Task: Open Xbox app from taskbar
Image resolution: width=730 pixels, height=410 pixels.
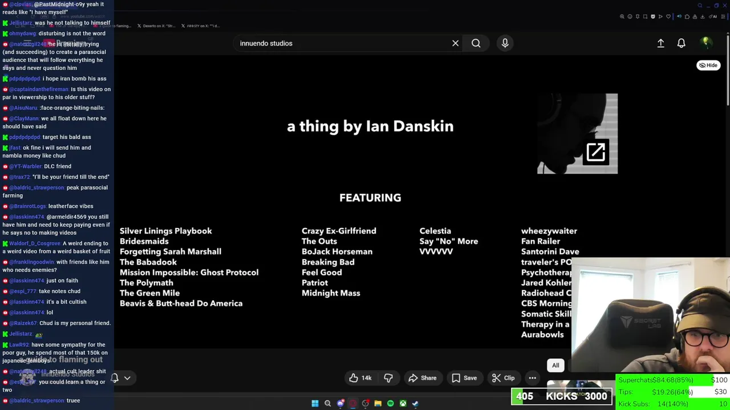Action: (x=403, y=403)
